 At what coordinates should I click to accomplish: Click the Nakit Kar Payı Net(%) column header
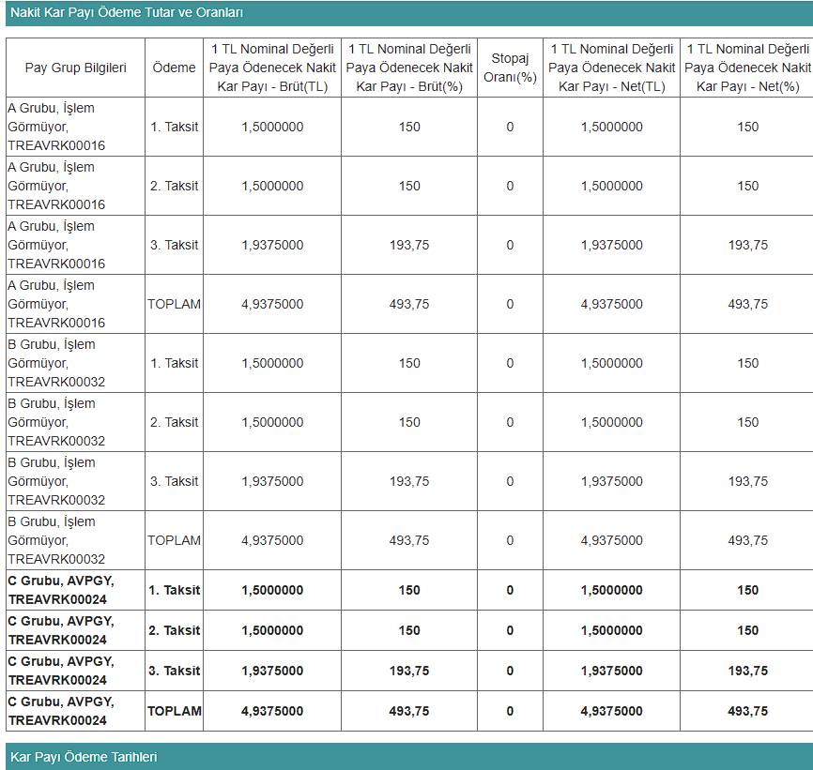(x=747, y=68)
